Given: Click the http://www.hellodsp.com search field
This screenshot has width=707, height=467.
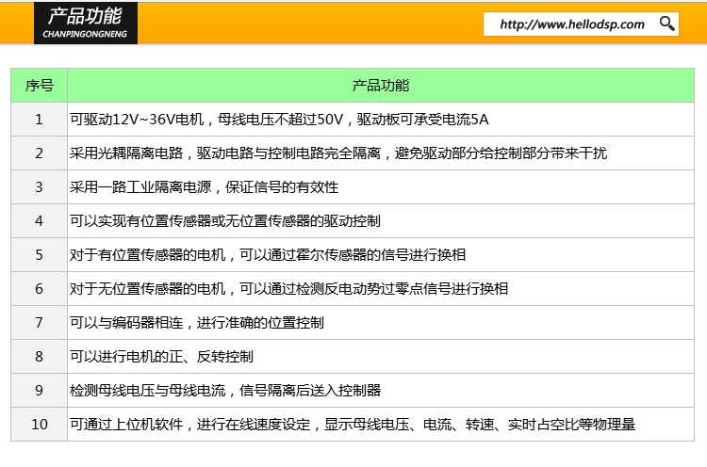Looking at the screenshot, I should (x=581, y=24).
